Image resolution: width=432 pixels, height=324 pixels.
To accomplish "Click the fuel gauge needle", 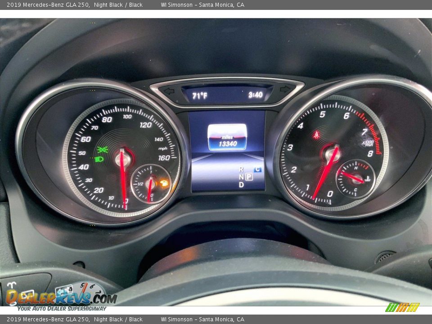I will tap(149, 190).
